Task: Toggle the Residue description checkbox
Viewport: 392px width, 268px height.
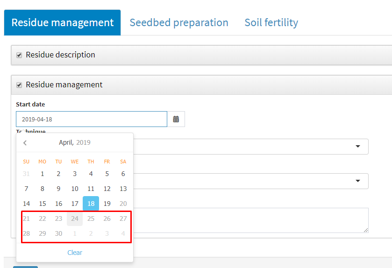Action: (x=19, y=55)
